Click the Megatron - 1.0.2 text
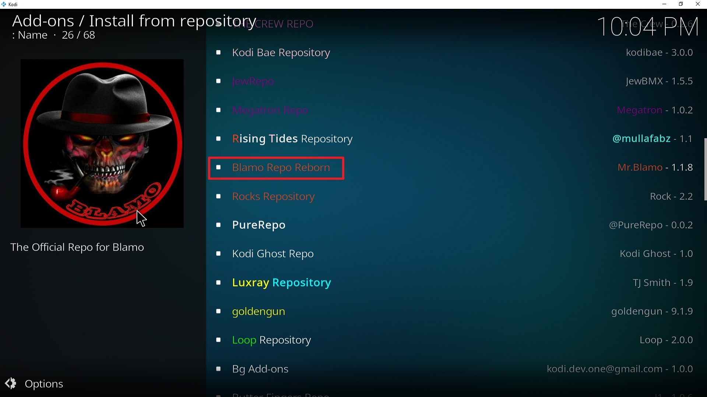This screenshot has height=397, width=707. click(655, 110)
